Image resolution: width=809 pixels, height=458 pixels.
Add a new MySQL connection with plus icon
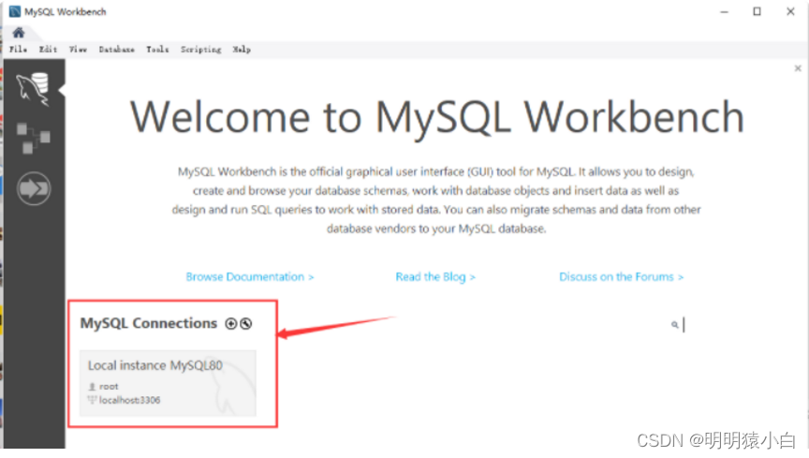point(230,324)
